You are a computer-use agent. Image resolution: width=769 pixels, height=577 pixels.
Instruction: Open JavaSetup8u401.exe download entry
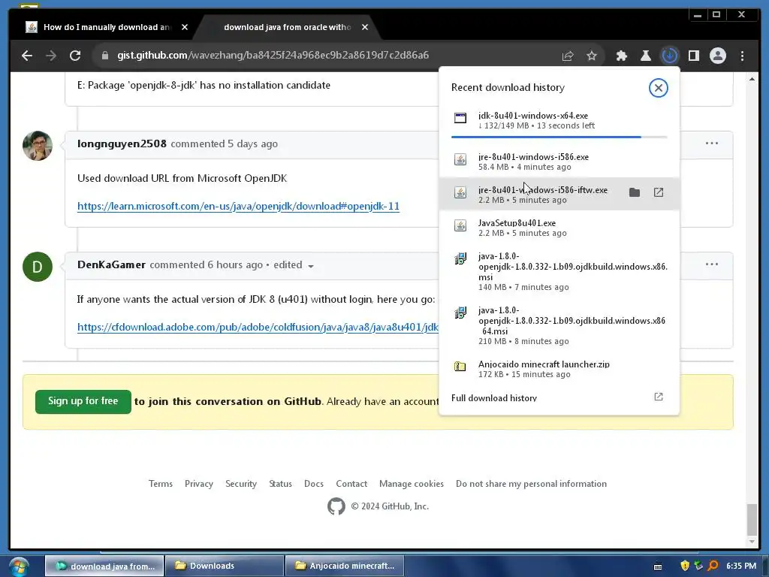[559, 228]
